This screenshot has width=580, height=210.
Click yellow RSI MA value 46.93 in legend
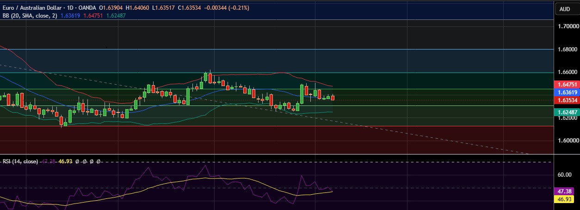point(64,161)
